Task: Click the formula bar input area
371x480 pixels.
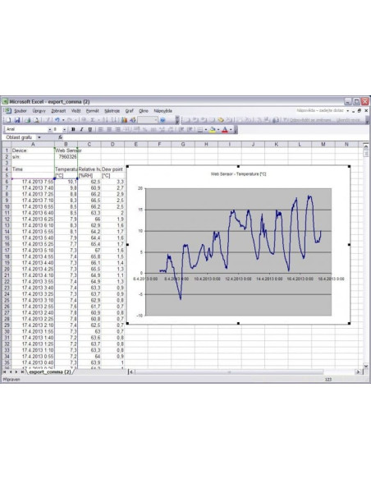Action: [213, 137]
